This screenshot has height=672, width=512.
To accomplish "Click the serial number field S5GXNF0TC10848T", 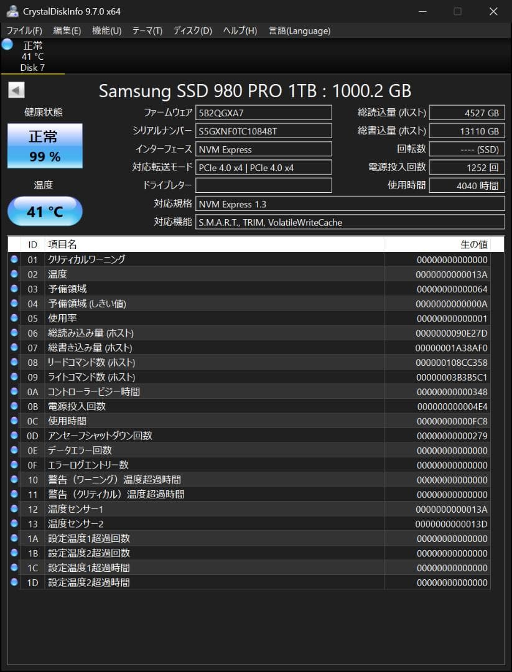I will [x=264, y=131].
